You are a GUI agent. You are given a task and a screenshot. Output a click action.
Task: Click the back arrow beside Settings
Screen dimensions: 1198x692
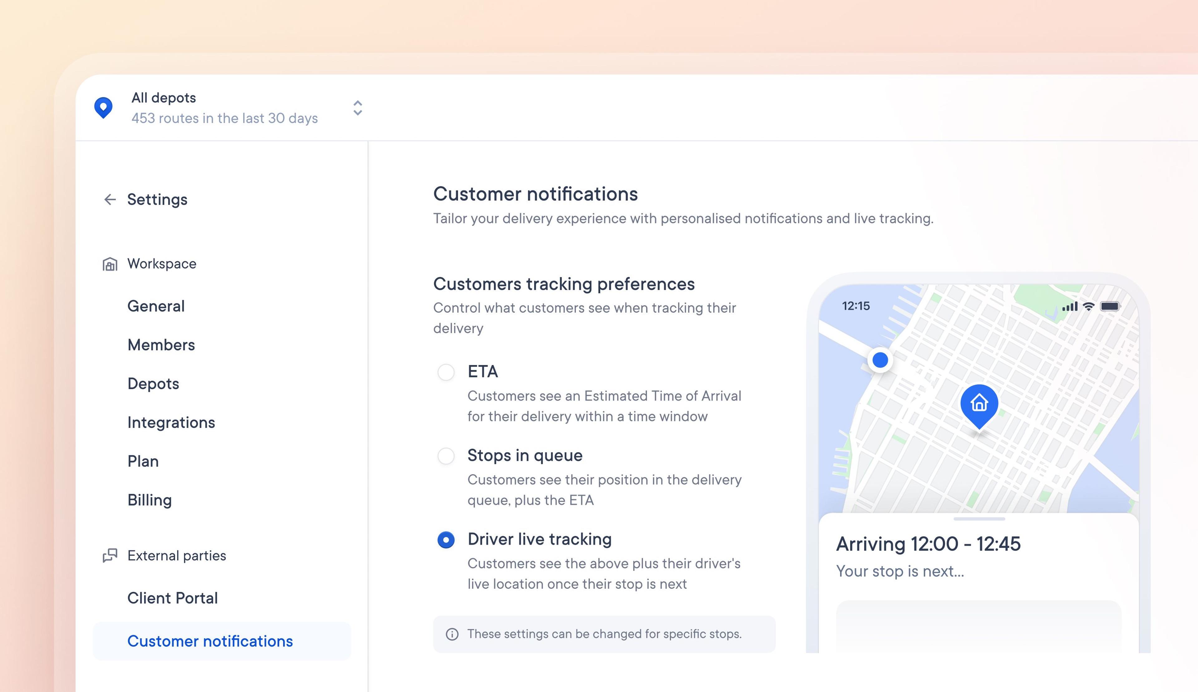[110, 200]
